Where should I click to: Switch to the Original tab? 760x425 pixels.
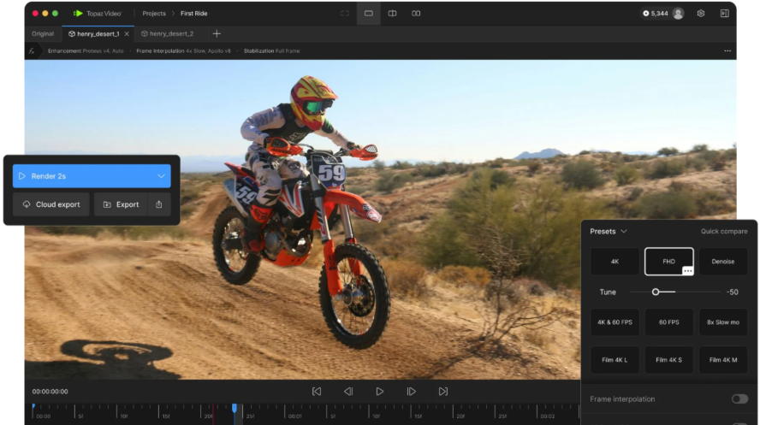[x=43, y=34]
